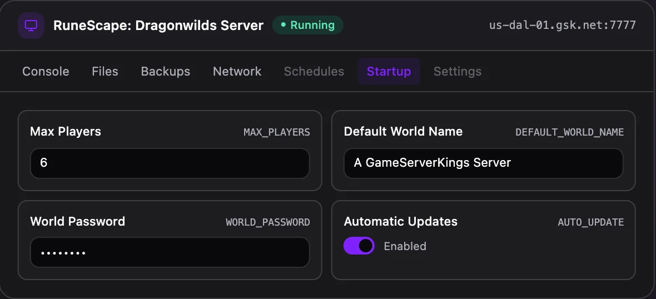Viewport: 656px width, 299px height.
Task: Click the Default World Name heading
Action: (403, 131)
